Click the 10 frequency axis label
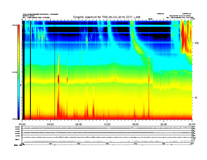This screenshot has height=160, width=207. tap(196, 98)
